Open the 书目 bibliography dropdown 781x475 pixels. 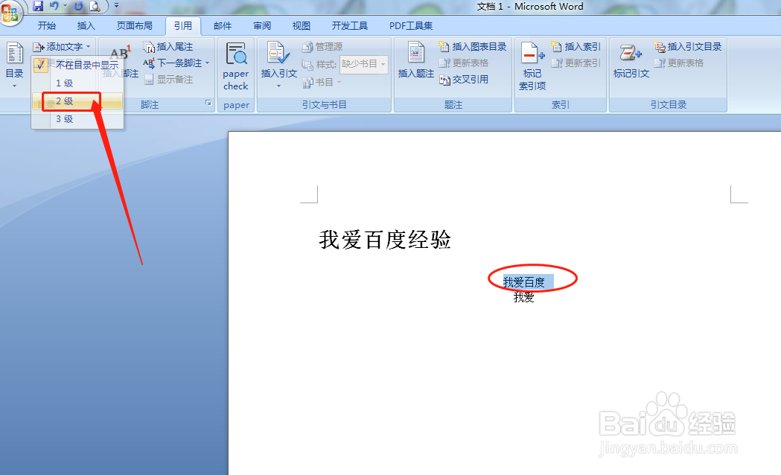point(322,82)
